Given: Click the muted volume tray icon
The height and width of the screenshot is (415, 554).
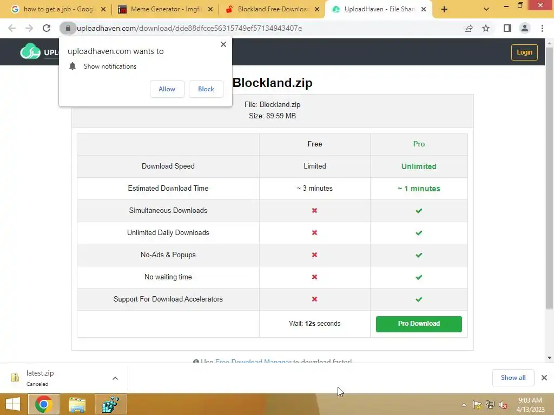Looking at the screenshot, I should coord(503,405).
